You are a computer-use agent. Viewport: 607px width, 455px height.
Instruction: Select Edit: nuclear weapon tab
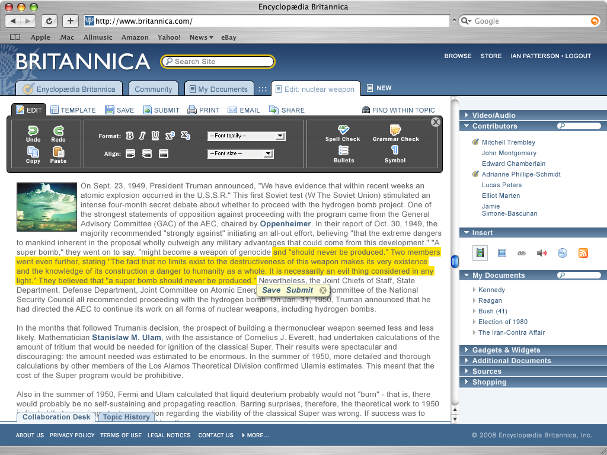click(316, 89)
